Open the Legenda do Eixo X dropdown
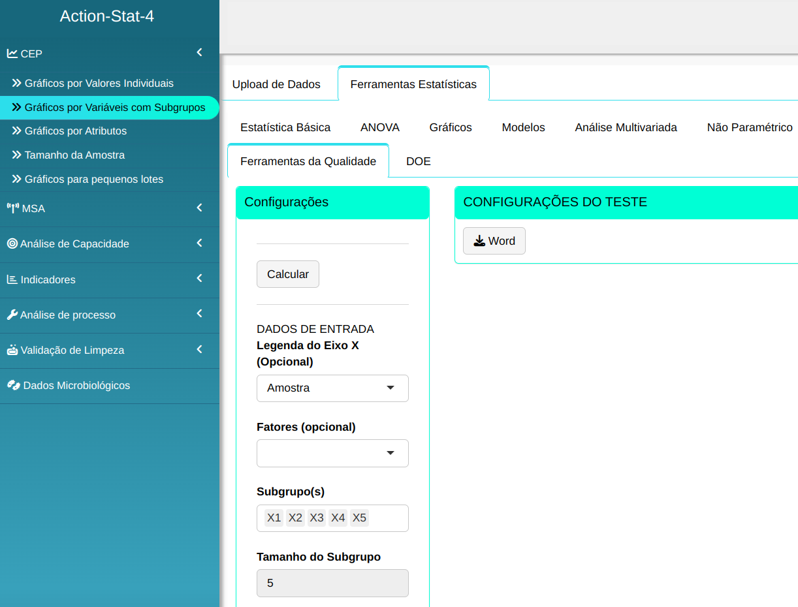 [332, 388]
